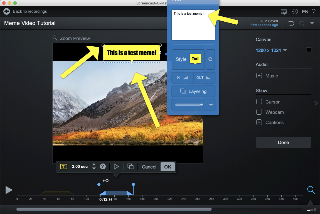Set the IN transition
The image size is (320, 214).
pos(183,77)
